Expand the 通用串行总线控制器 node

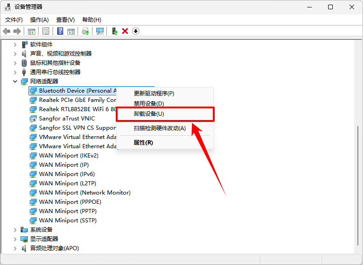pyautogui.click(x=15, y=72)
